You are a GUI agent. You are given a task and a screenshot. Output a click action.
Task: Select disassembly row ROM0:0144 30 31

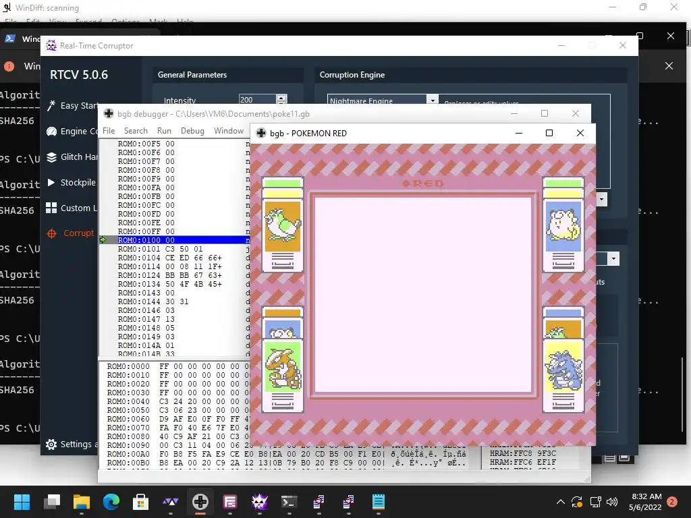(x=175, y=301)
